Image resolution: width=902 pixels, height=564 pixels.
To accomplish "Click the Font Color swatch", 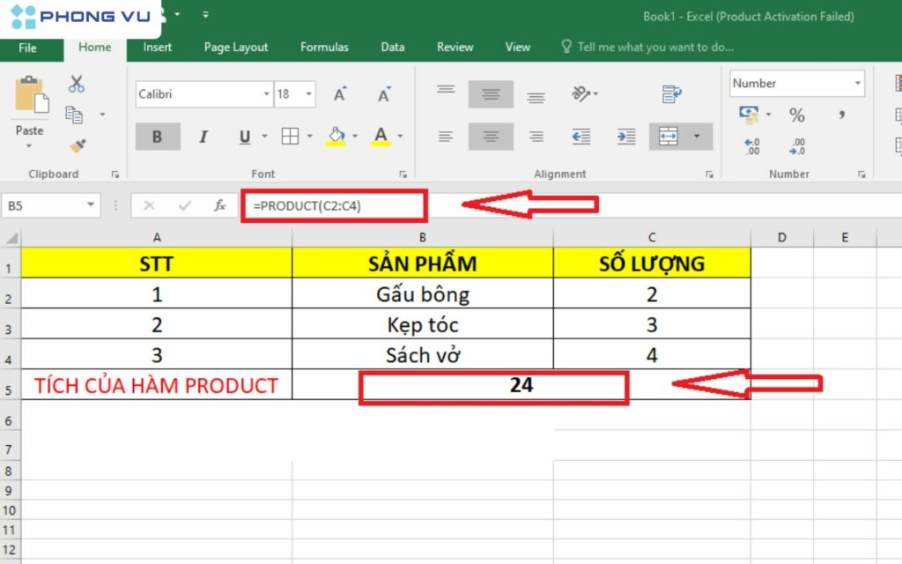I will pyautogui.click(x=381, y=136).
